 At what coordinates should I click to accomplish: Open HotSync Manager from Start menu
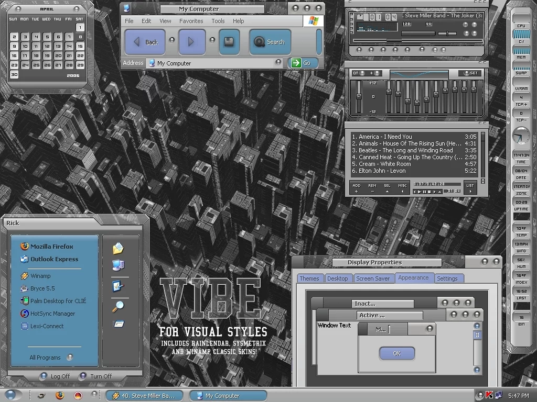pos(52,314)
